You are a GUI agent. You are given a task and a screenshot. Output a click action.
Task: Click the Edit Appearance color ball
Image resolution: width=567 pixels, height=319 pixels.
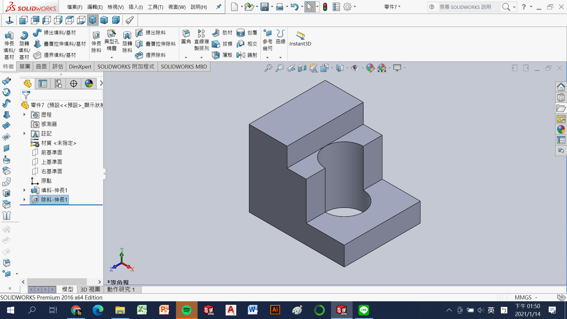[x=370, y=68]
